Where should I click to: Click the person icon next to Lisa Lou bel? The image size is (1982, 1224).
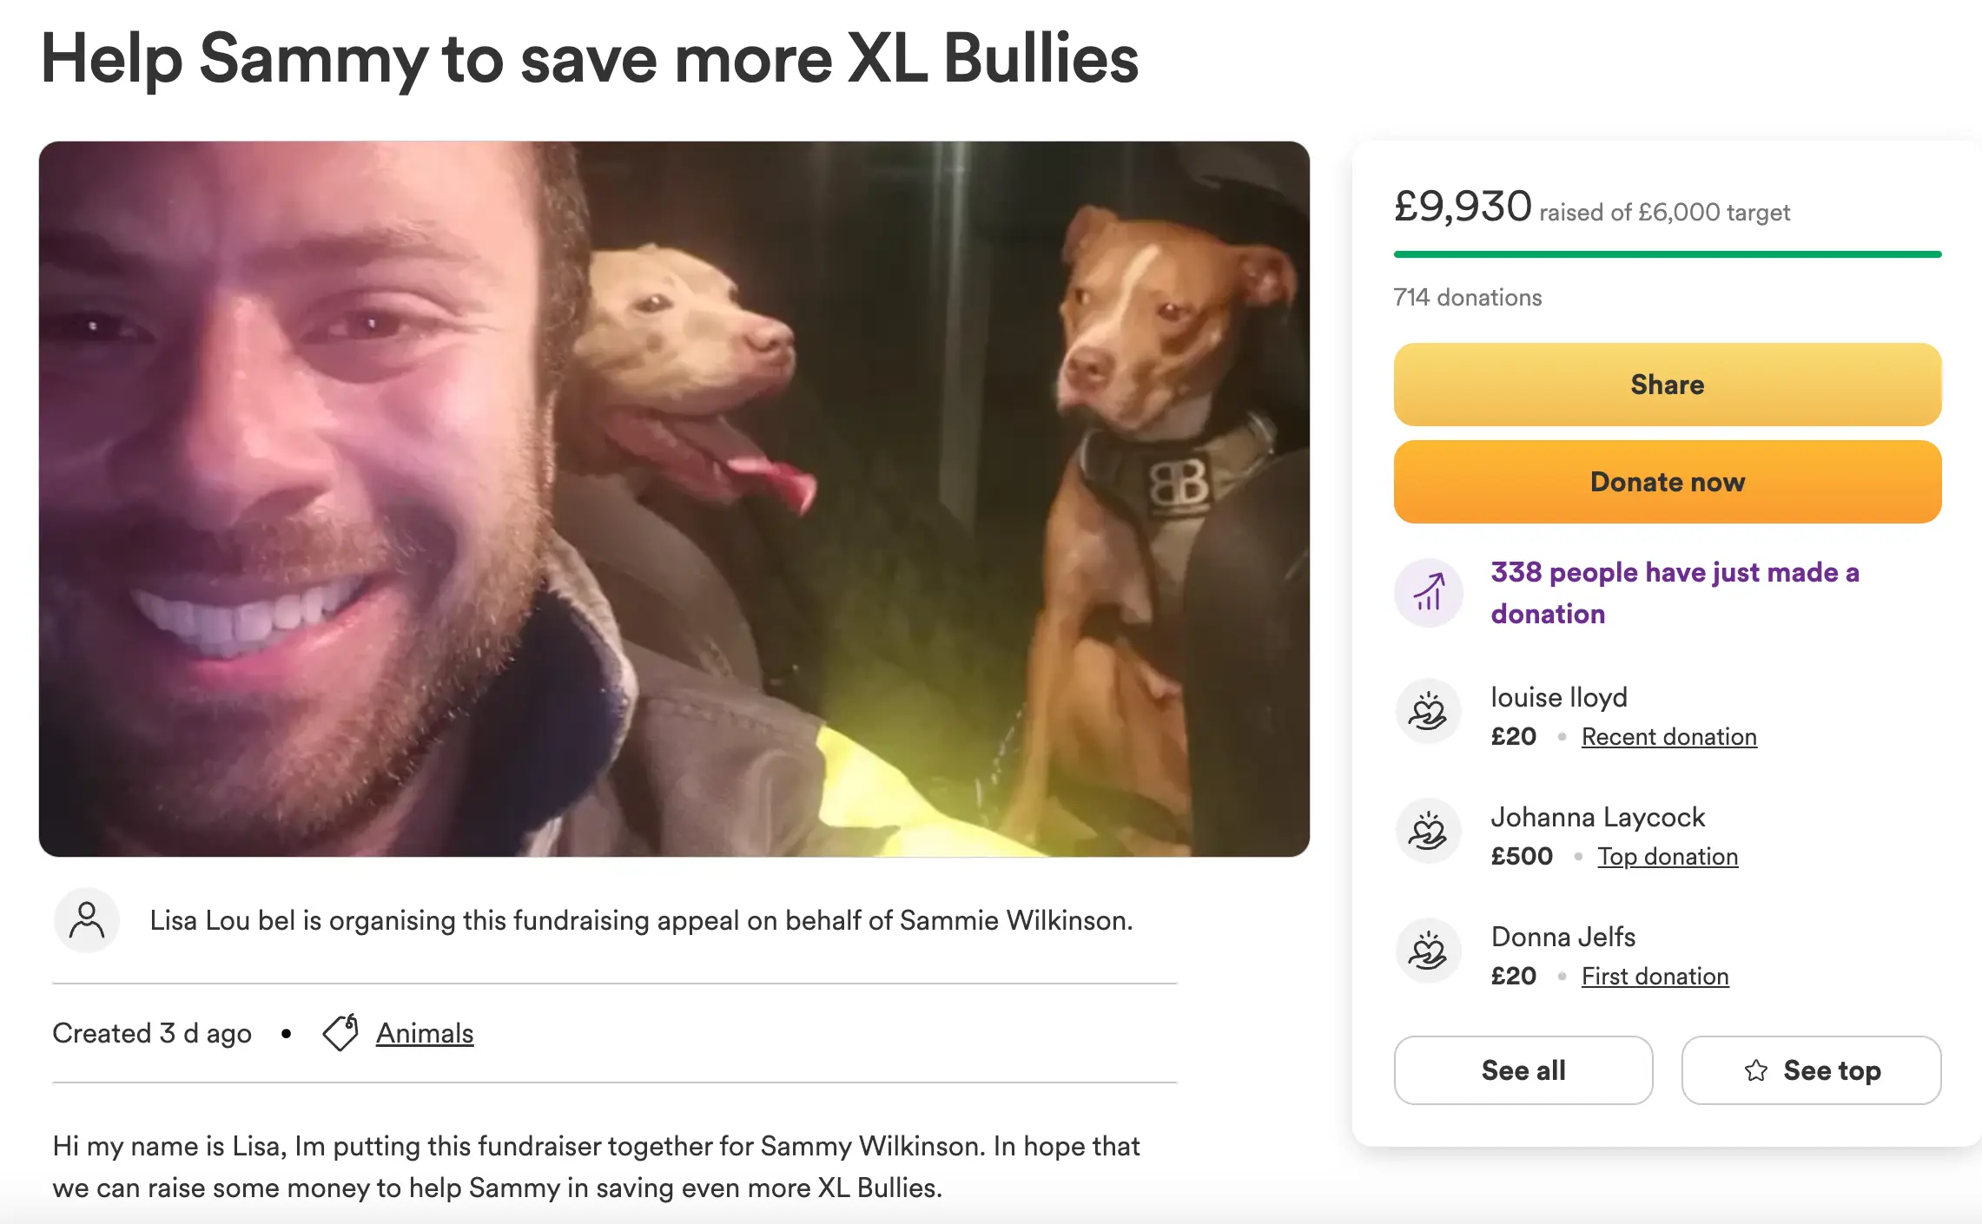[x=86, y=920]
